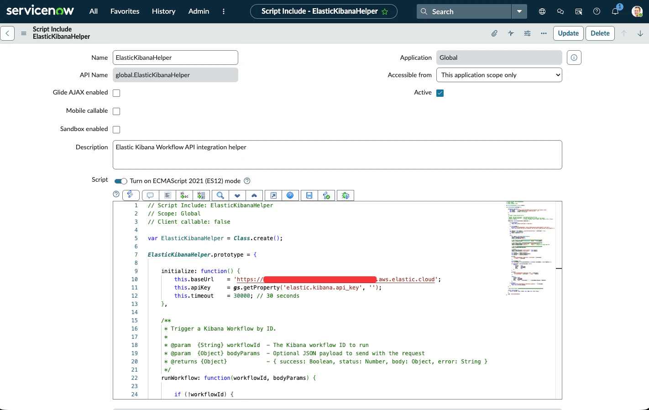Click code line 5 with Class.create()

point(215,238)
